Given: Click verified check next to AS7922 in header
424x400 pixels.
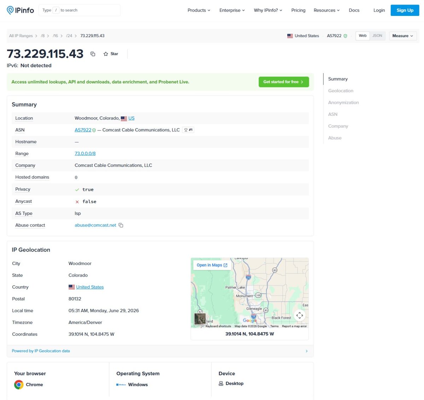Looking at the screenshot, I should click(x=345, y=36).
